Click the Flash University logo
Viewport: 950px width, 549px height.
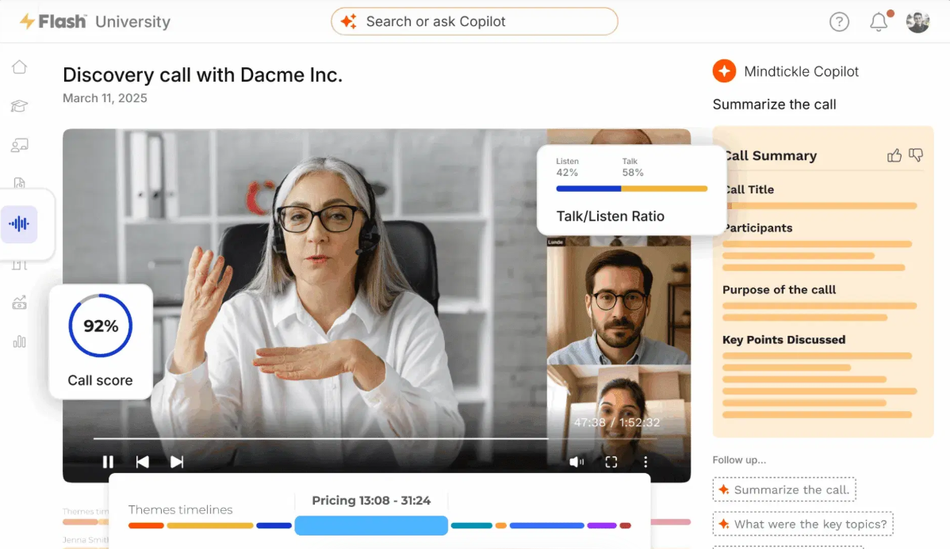(95, 22)
